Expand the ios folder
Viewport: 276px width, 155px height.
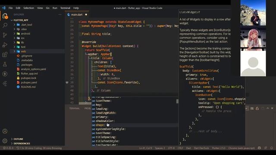(14, 38)
